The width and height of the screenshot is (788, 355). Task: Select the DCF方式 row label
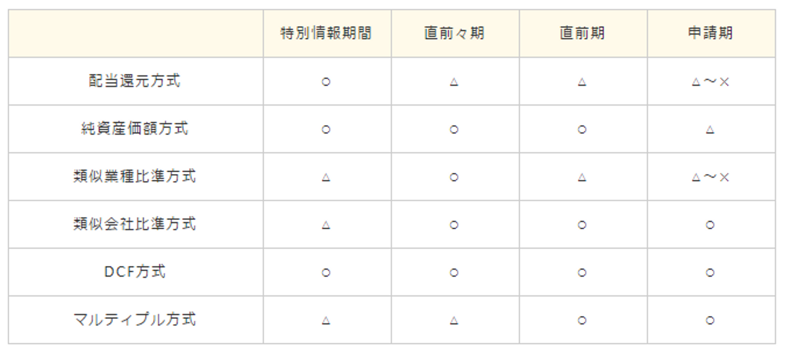(x=135, y=272)
